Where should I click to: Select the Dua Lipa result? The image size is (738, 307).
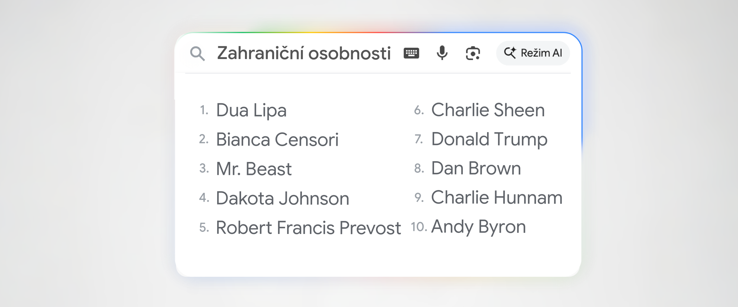[251, 110]
